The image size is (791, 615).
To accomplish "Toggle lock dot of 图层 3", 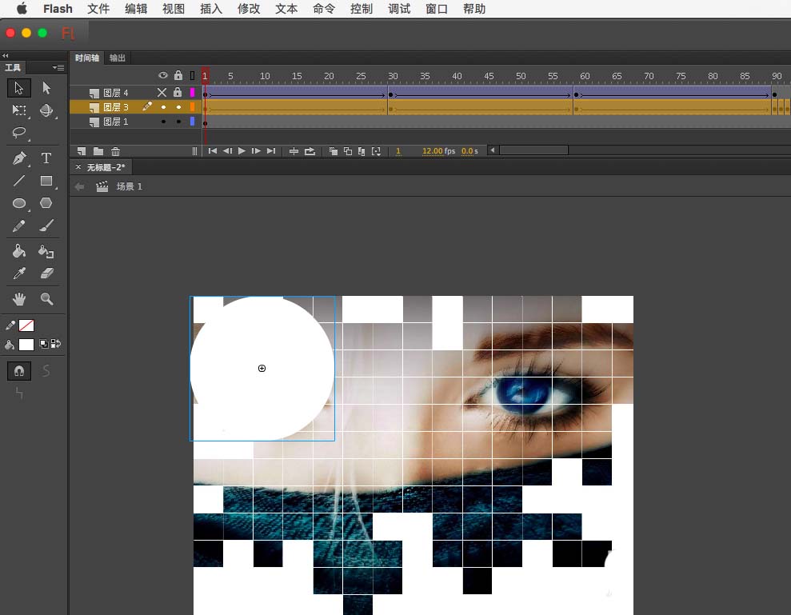I will pyautogui.click(x=178, y=107).
